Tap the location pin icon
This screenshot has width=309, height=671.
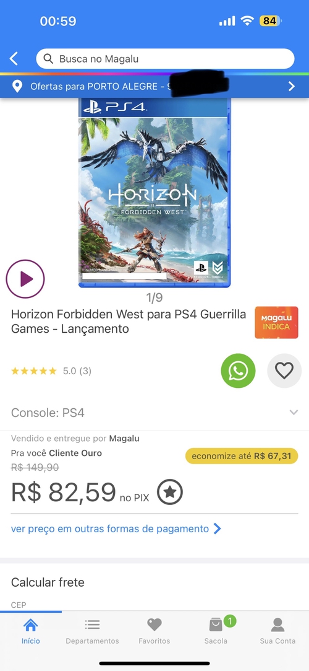[17, 87]
